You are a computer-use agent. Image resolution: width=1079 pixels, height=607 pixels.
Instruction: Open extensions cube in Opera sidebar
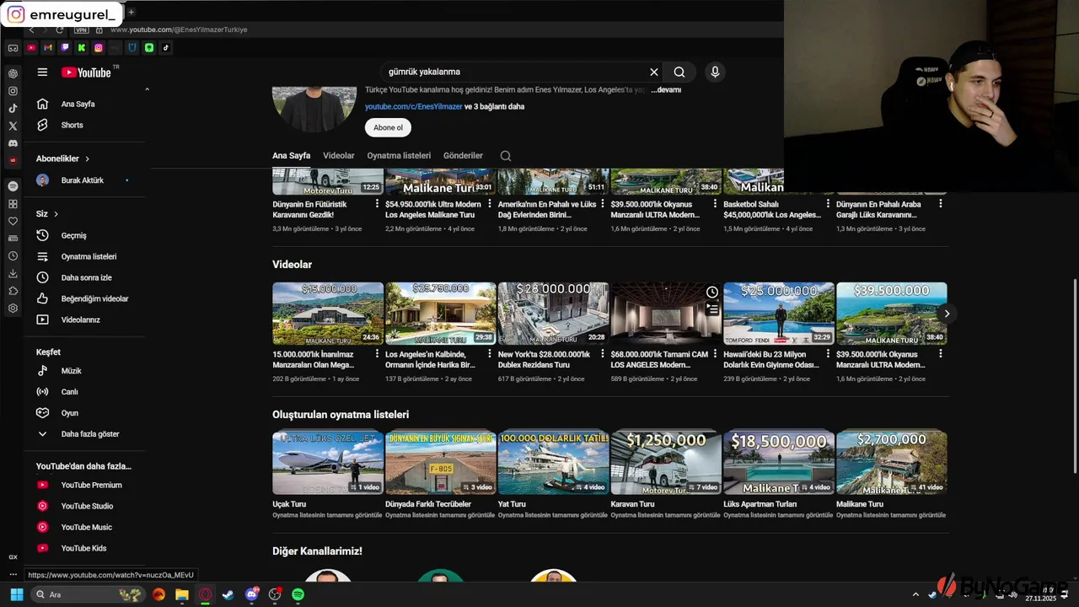pyautogui.click(x=13, y=291)
